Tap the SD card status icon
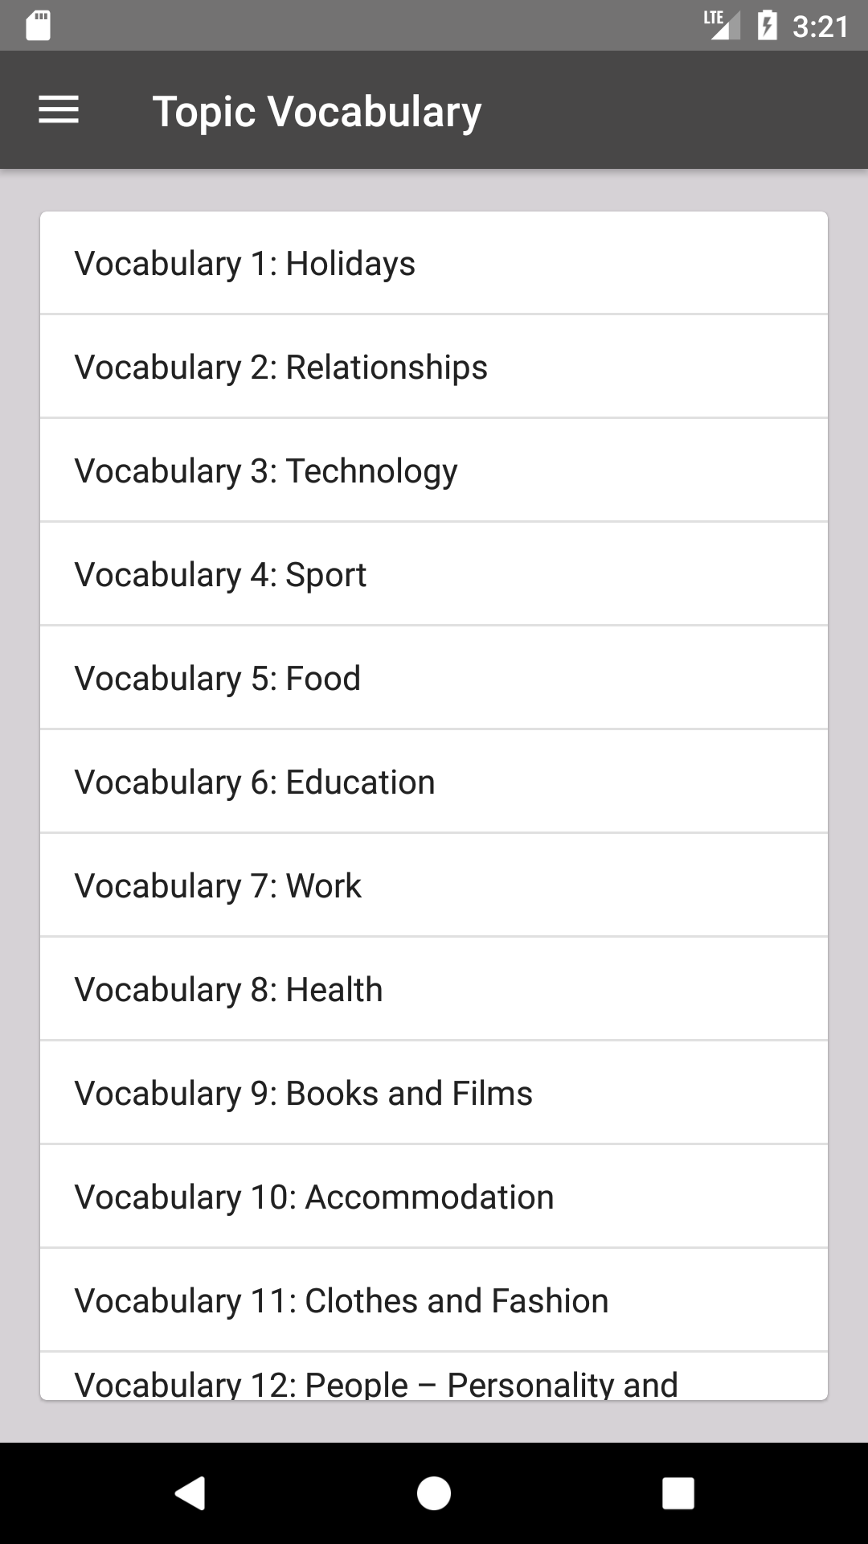 coord(38,26)
